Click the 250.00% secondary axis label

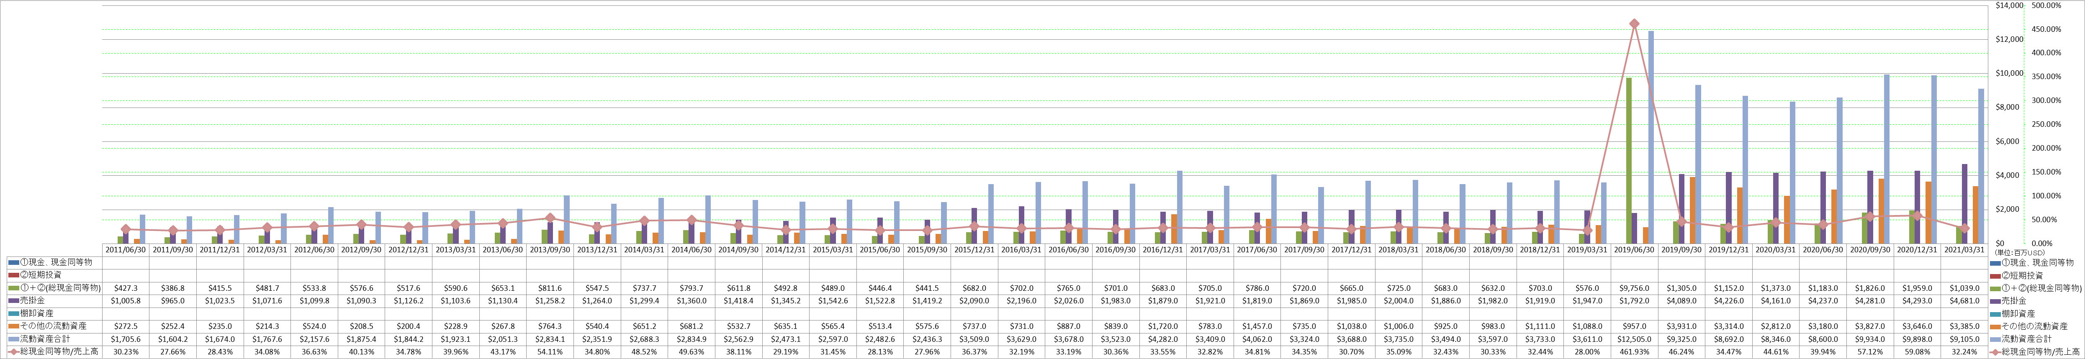[x=2047, y=124]
